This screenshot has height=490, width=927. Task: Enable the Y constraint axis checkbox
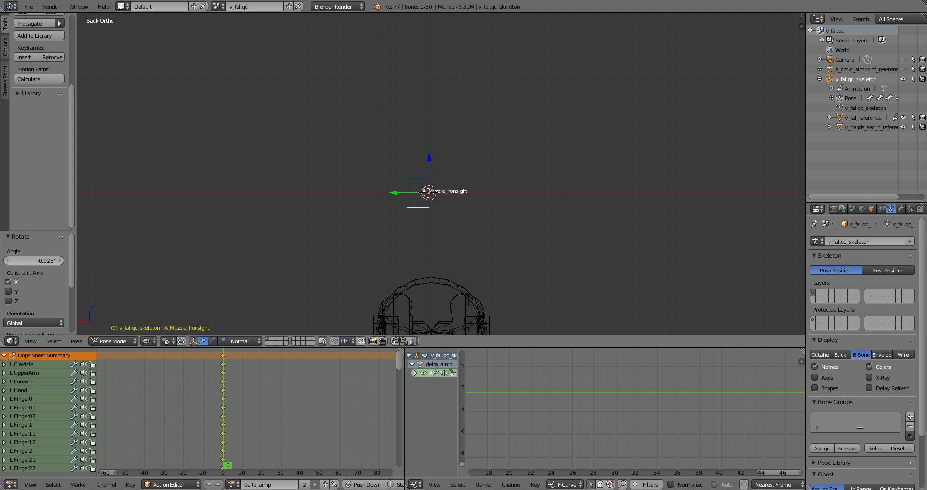tap(8, 291)
